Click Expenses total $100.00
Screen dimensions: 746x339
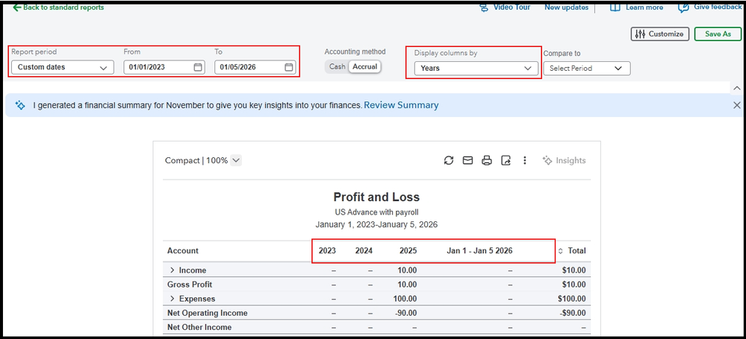(x=572, y=299)
